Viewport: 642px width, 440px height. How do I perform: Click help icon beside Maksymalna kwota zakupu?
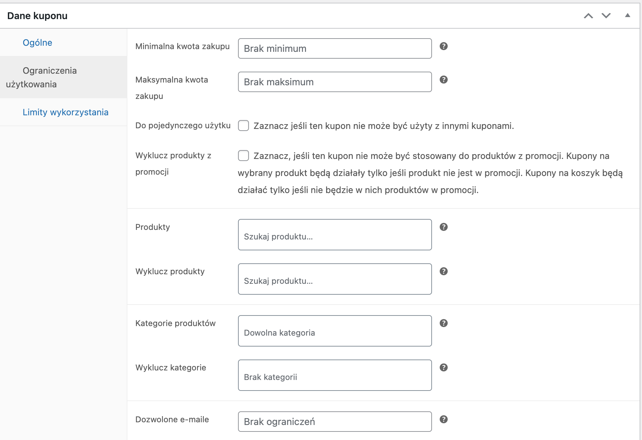[443, 79]
